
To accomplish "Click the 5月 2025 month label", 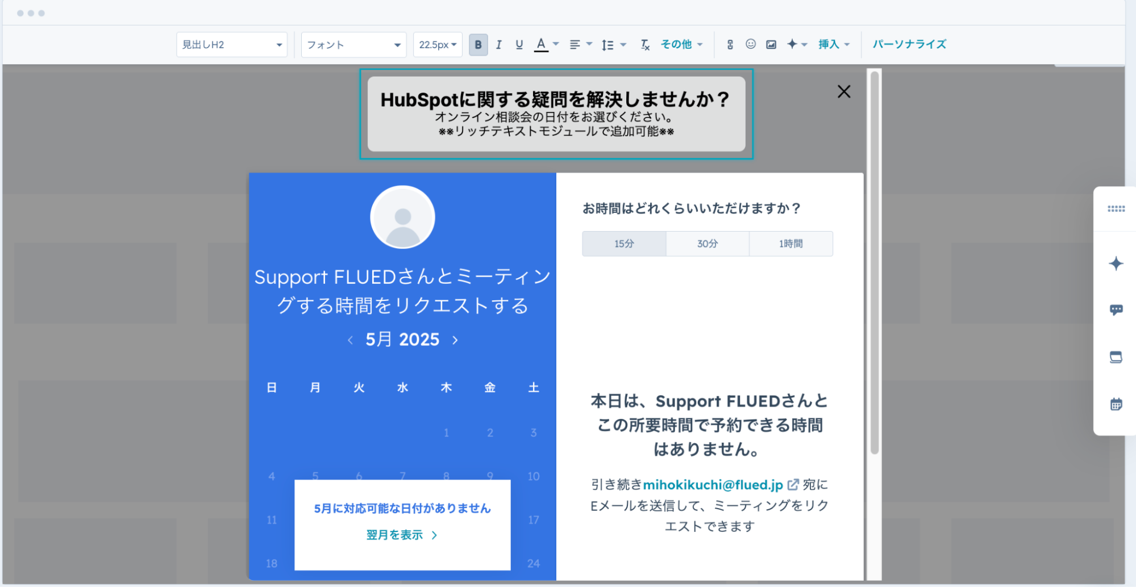I will 402,339.
